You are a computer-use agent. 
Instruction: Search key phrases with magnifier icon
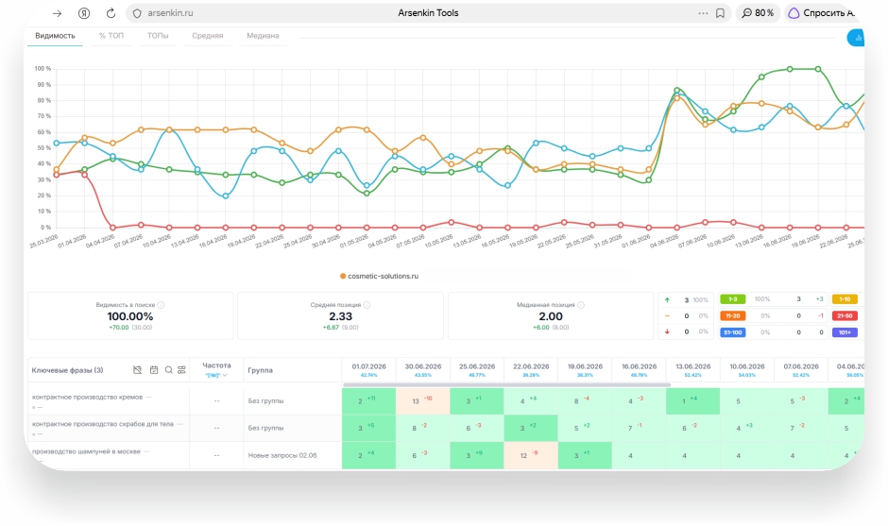168,370
